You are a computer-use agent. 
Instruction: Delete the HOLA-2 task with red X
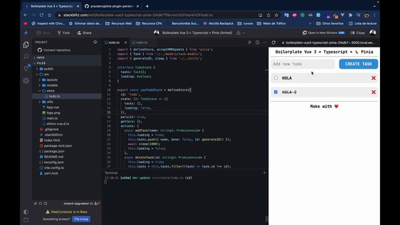[x=374, y=92]
